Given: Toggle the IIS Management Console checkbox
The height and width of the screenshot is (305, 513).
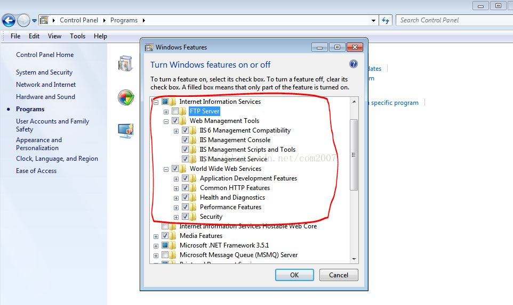Looking at the screenshot, I should point(185,140).
